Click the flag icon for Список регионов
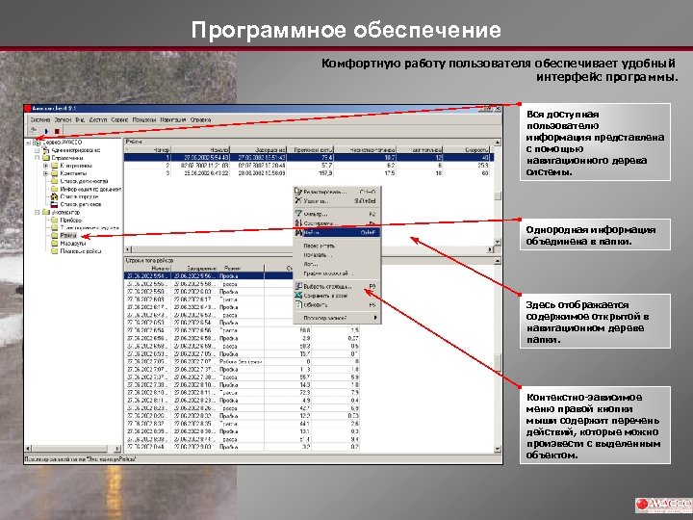The width and height of the screenshot is (693, 520). point(54,205)
